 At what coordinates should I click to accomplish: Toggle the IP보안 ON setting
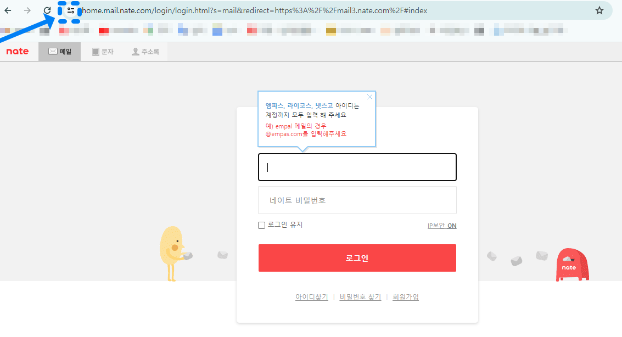pos(441,226)
